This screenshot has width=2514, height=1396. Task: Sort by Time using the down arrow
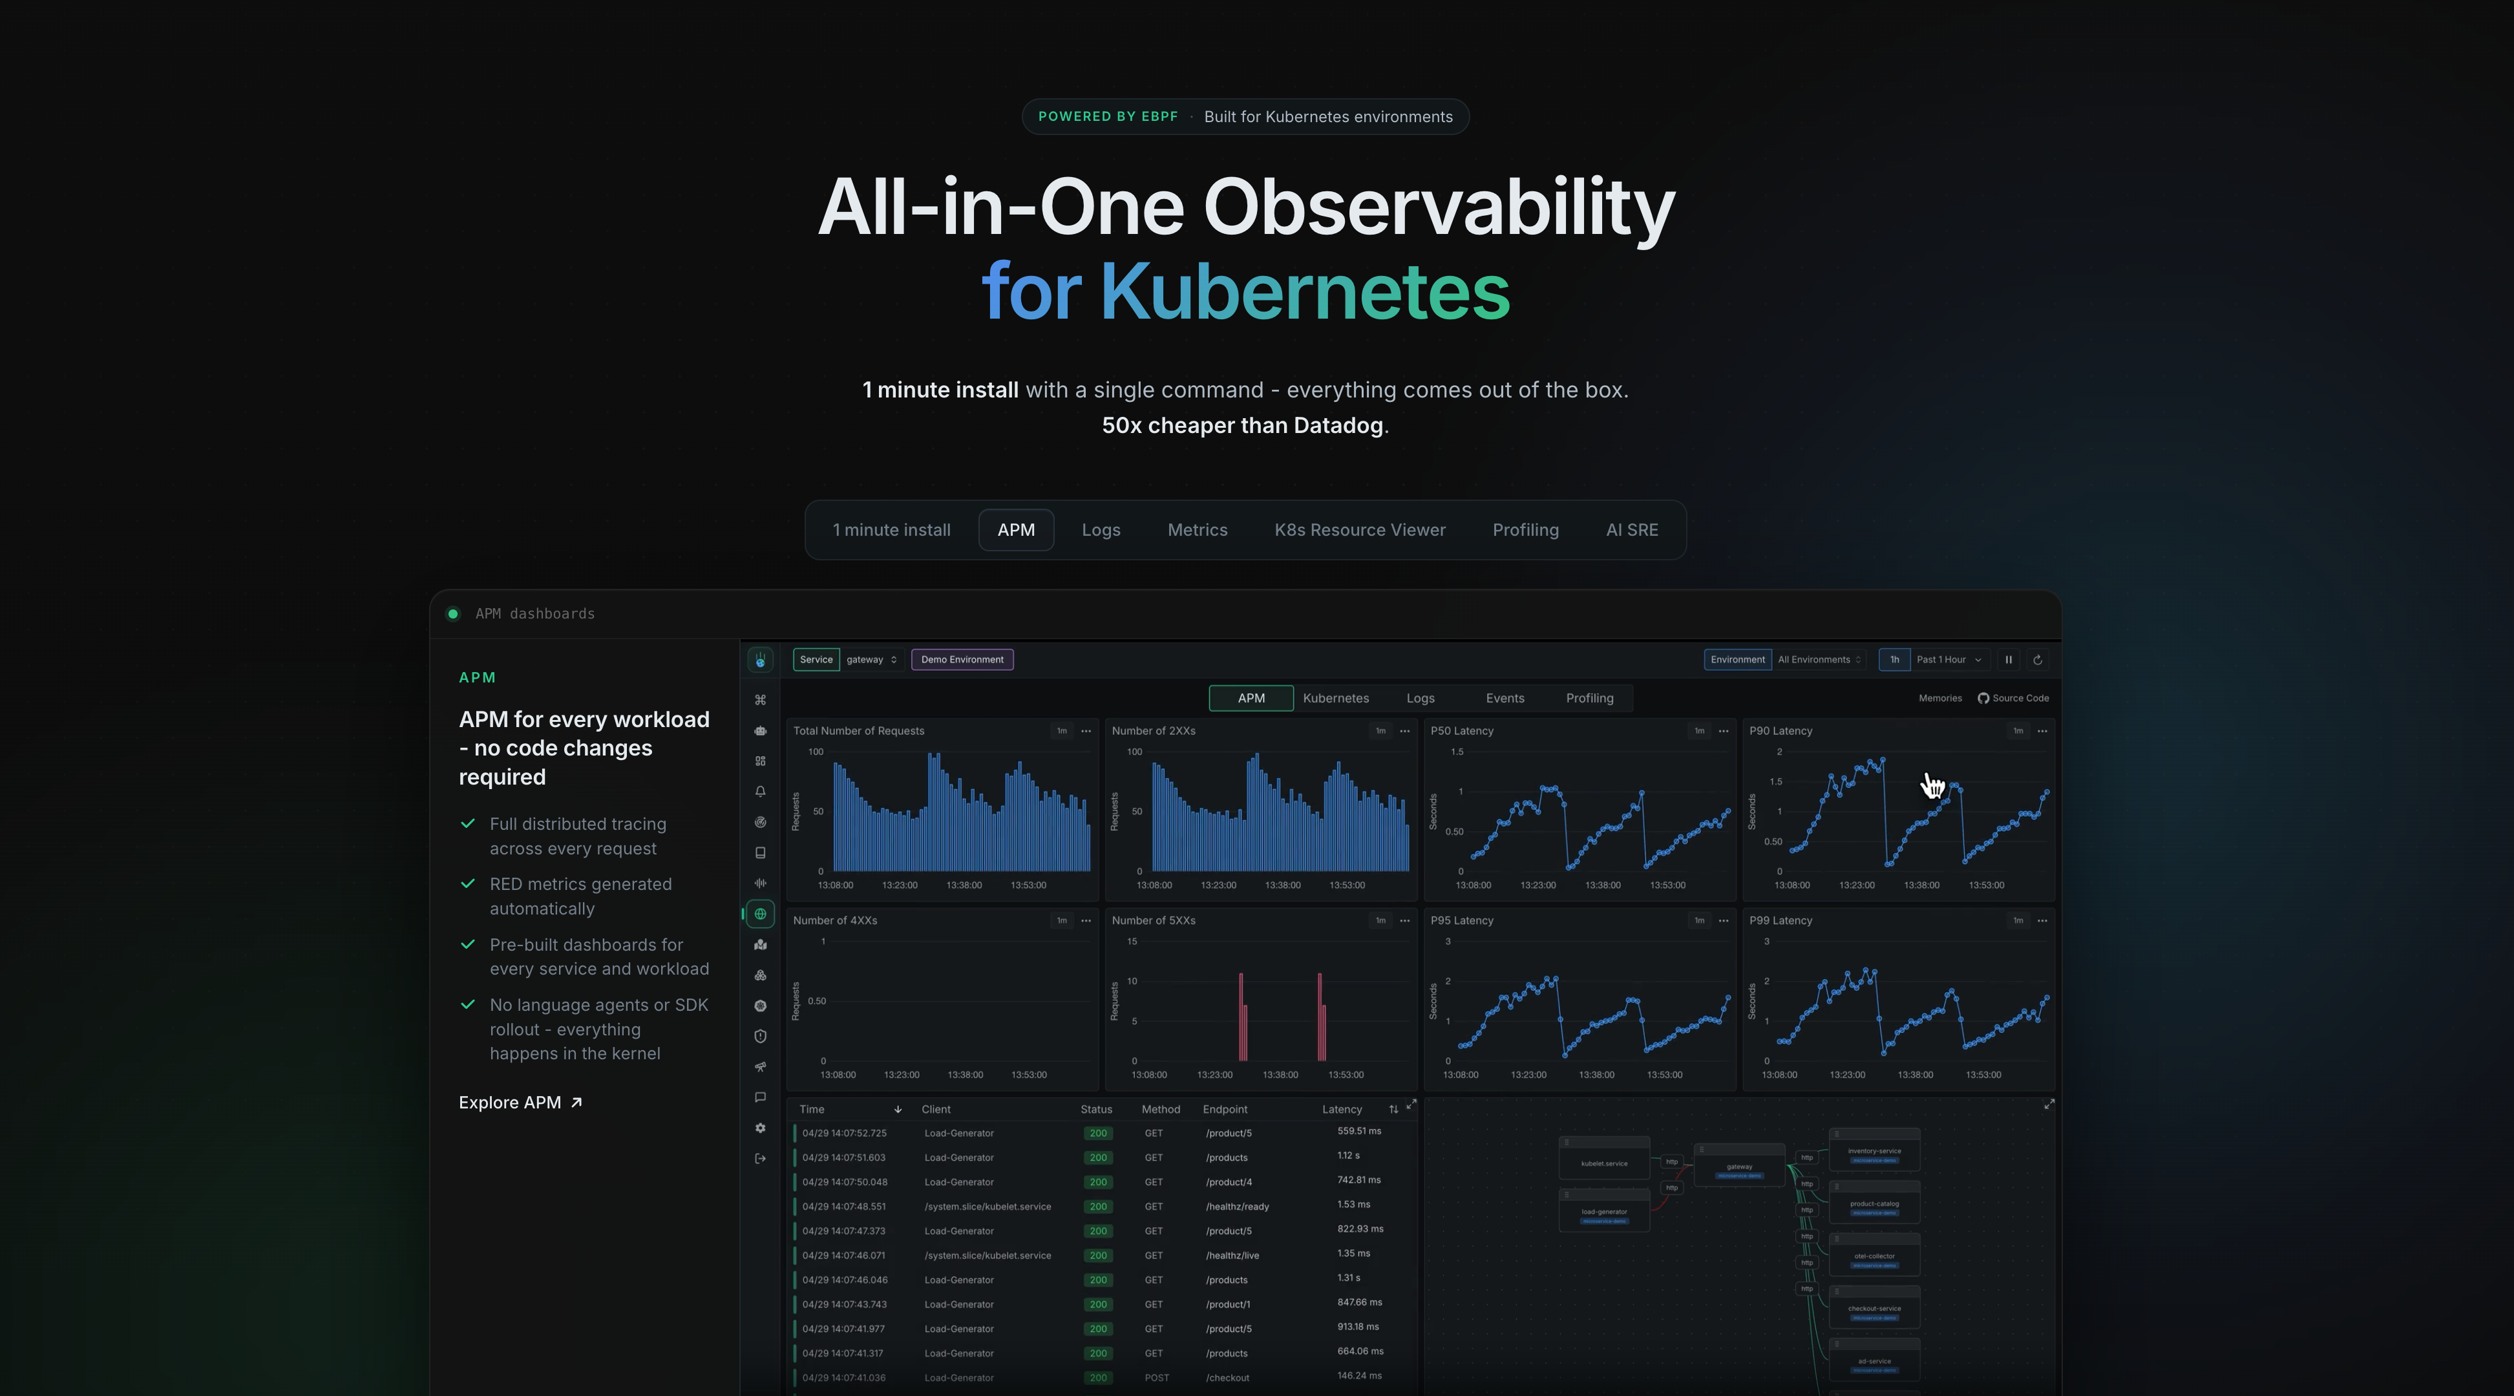898,1109
